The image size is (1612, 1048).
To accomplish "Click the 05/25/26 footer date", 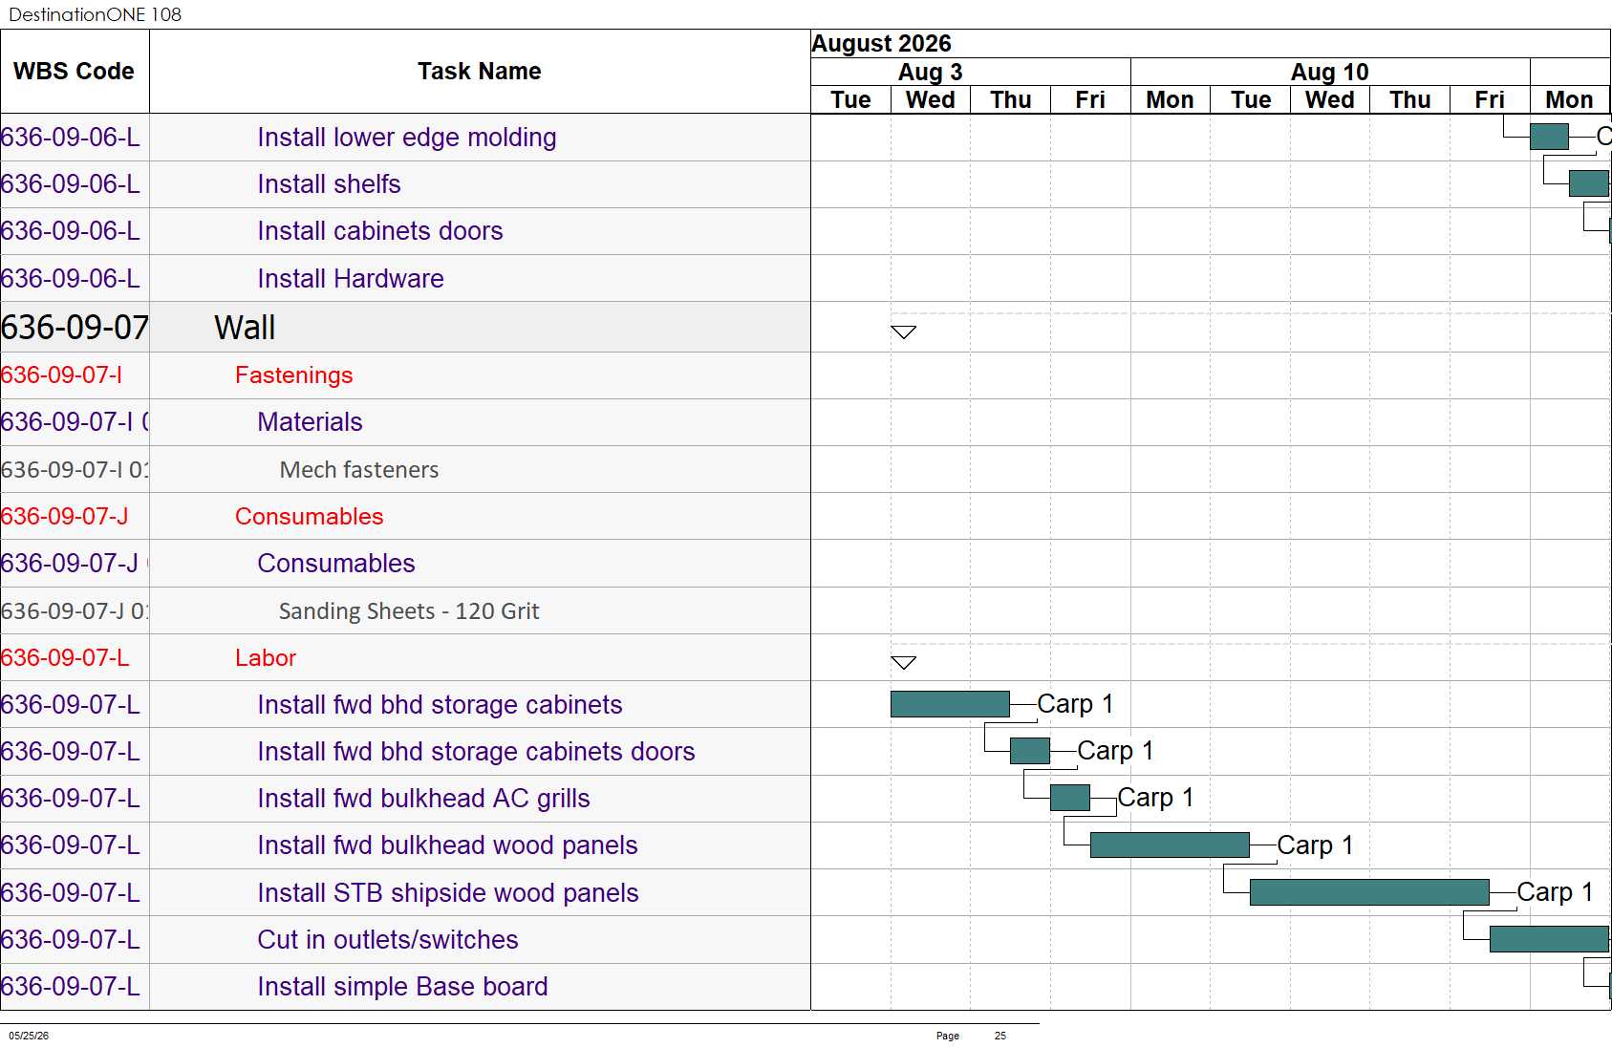I will click(29, 1036).
